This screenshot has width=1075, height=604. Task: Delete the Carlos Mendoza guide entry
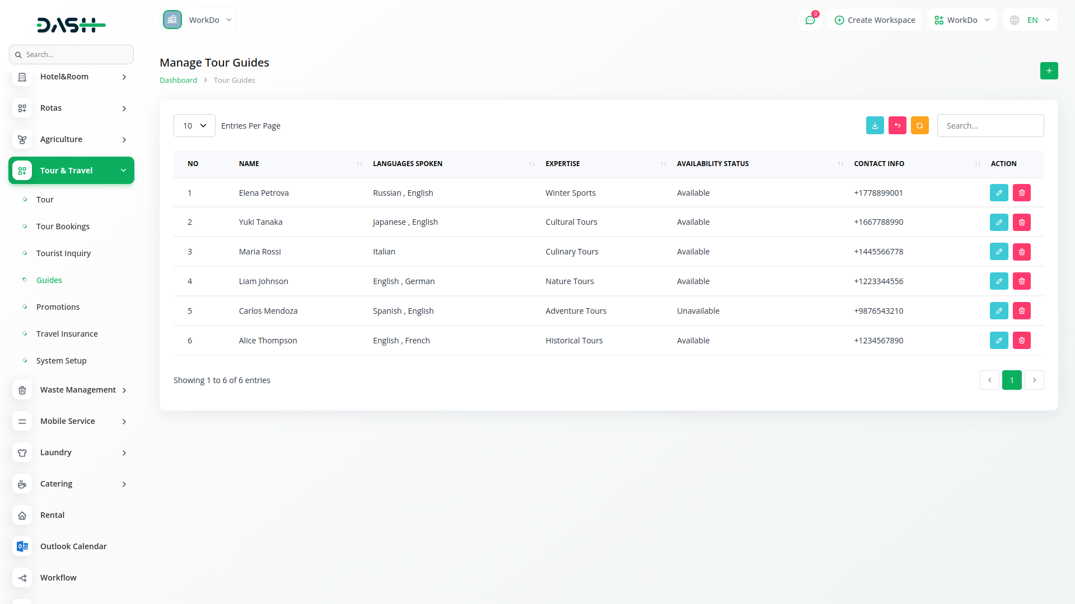click(x=1022, y=311)
